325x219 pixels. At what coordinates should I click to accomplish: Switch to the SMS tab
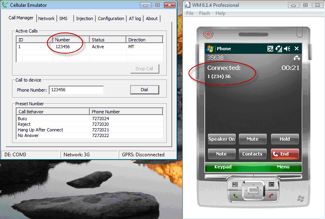tap(63, 18)
